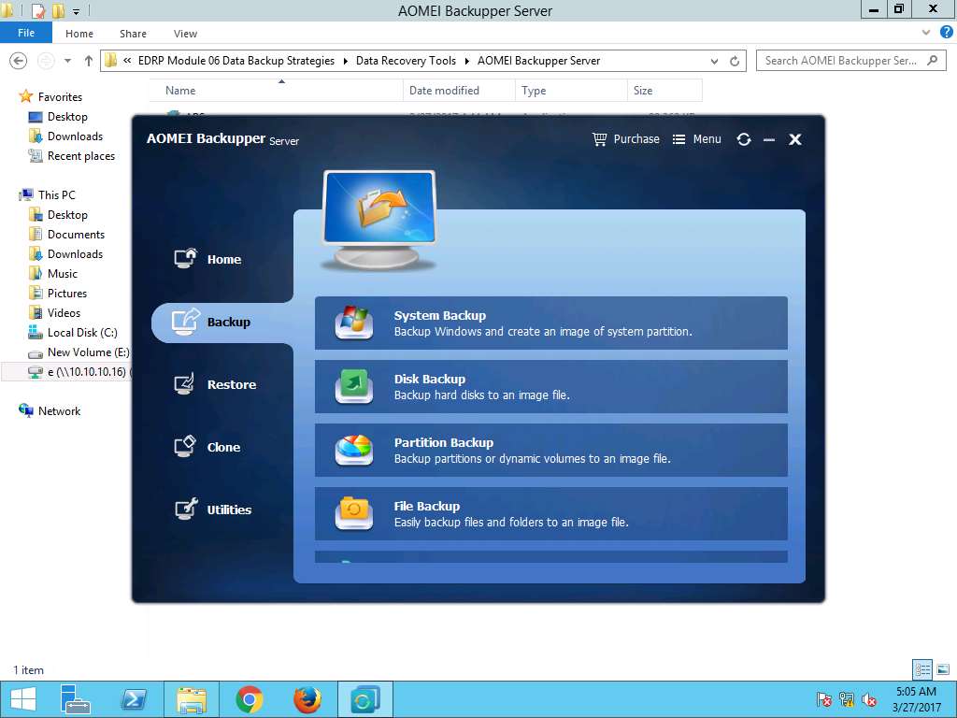Image resolution: width=957 pixels, height=718 pixels.
Task: Open Desktop under Favorites
Action: 67,117
